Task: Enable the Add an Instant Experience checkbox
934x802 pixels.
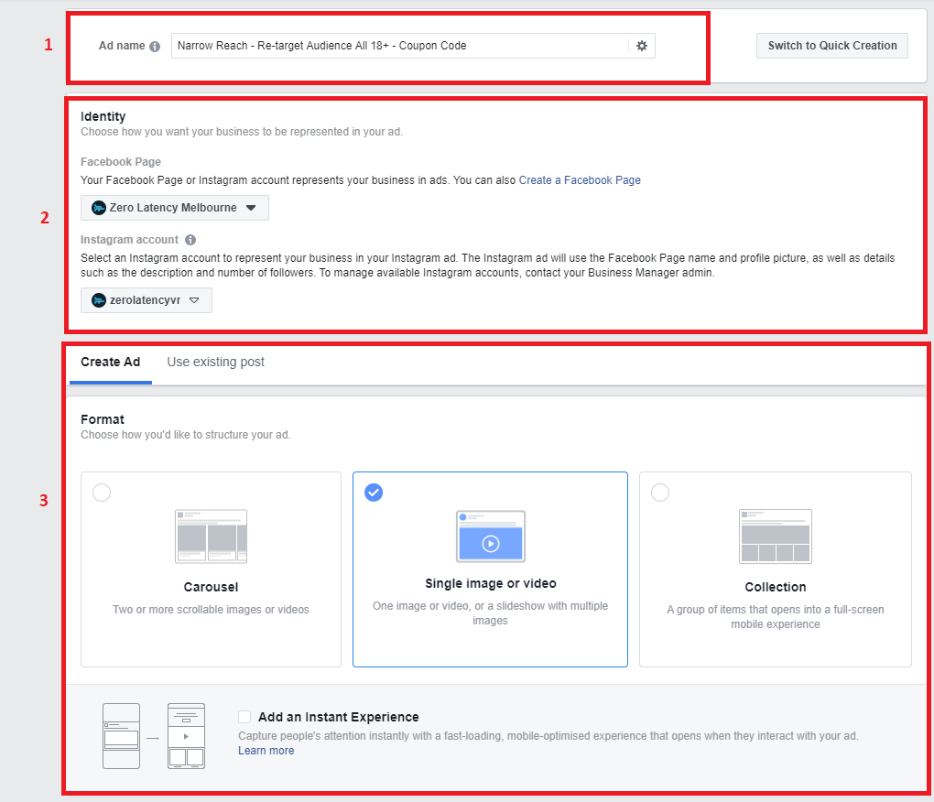Action: [x=244, y=717]
